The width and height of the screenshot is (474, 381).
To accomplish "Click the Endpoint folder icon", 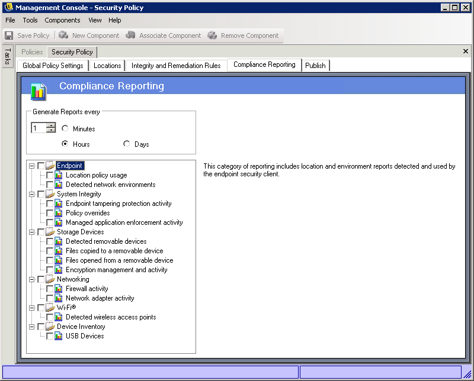I will tap(50, 166).
